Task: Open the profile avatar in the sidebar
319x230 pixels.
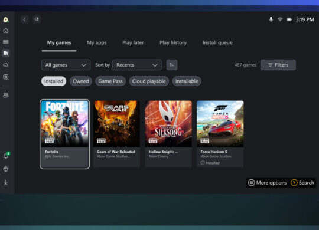Action: click(x=6, y=19)
